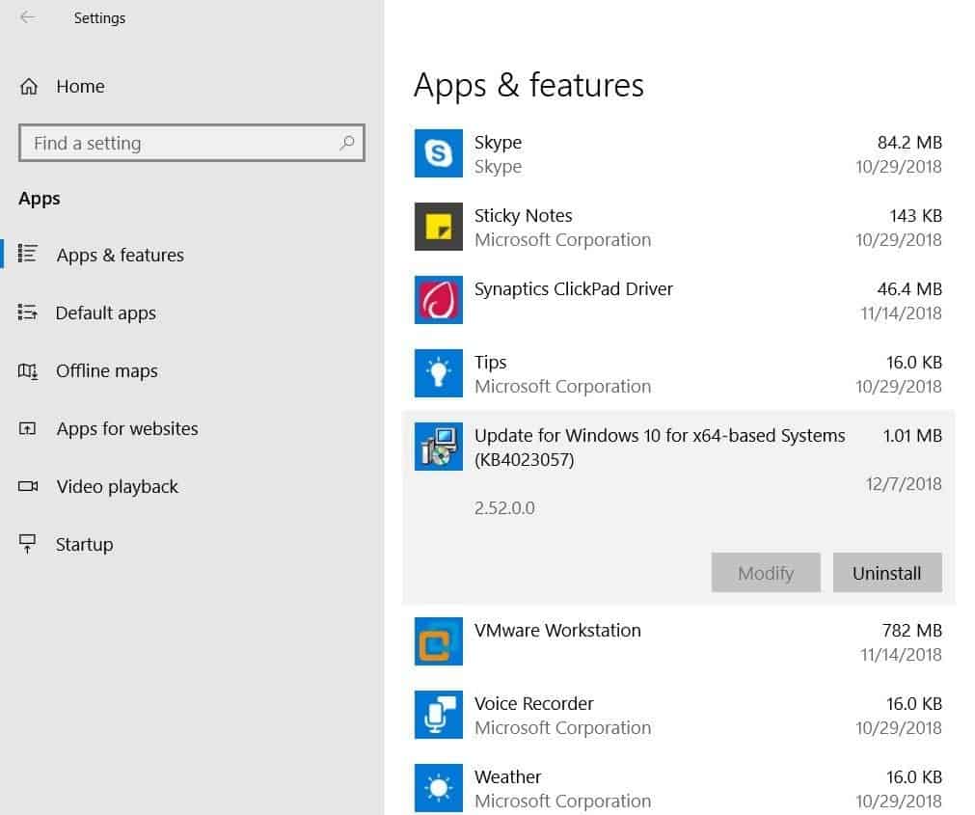
Task: Click the Skype app icon
Action: tap(439, 153)
